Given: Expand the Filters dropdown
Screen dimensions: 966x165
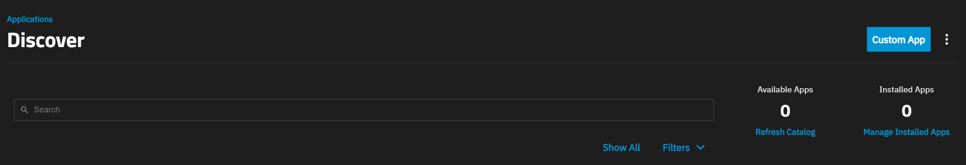Looking at the screenshot, I should [x=683, y=148].
